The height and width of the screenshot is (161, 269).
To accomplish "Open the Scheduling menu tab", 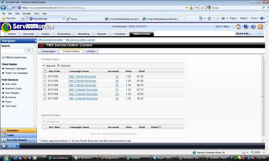I will (x=64, y=34).
